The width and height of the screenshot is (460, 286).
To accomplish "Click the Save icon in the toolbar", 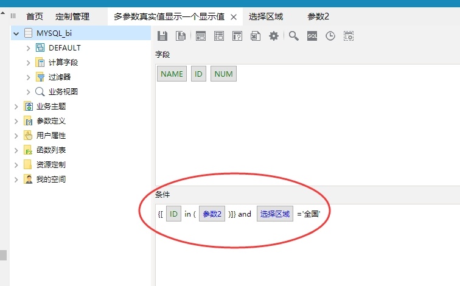I will [x=162, y=36].
